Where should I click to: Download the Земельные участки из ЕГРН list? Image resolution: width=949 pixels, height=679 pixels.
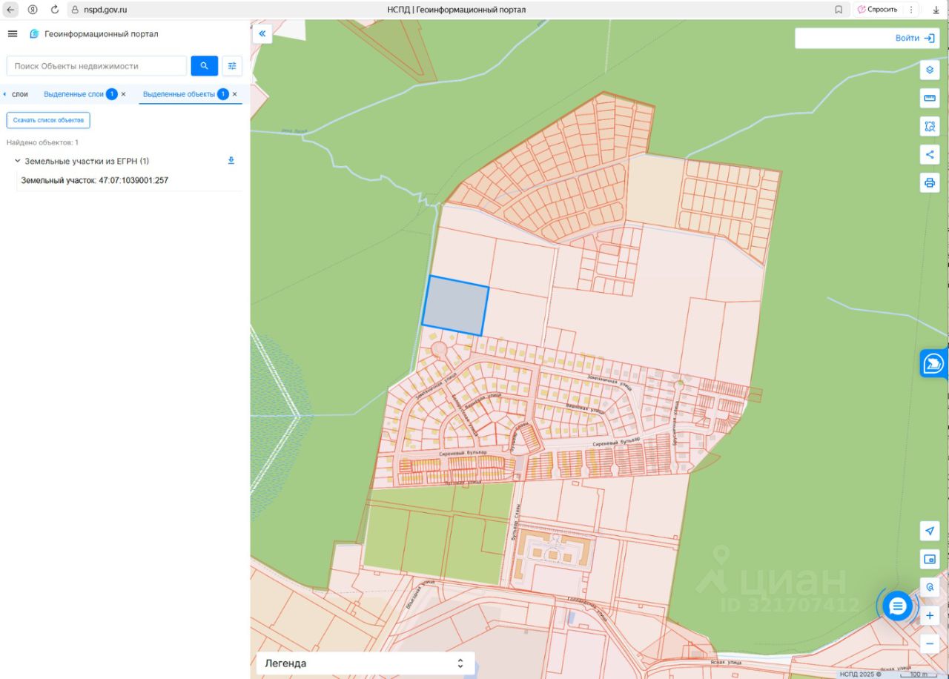231,161
